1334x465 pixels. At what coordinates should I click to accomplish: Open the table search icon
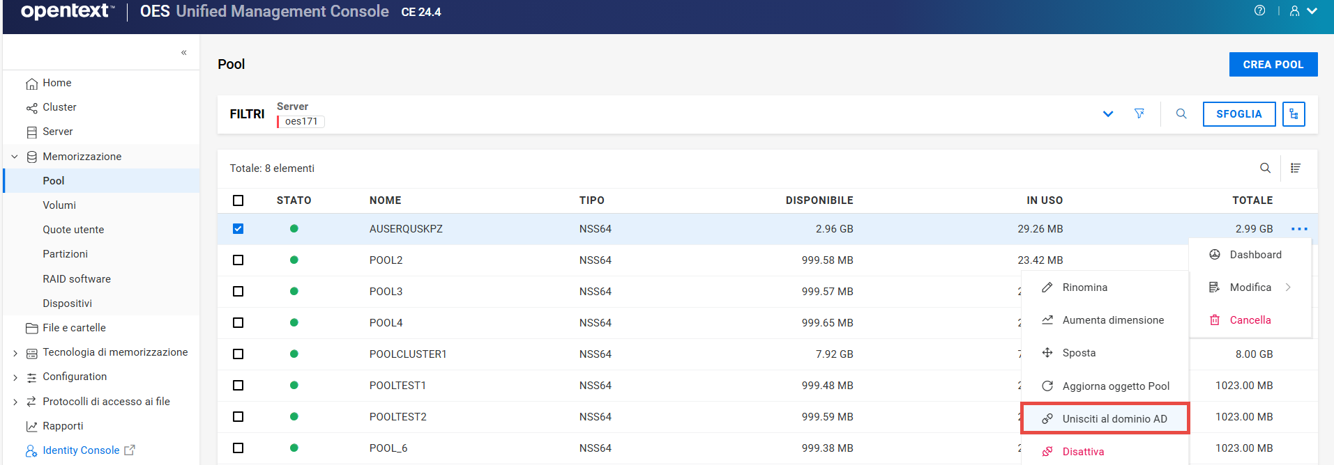[1265, 168]
